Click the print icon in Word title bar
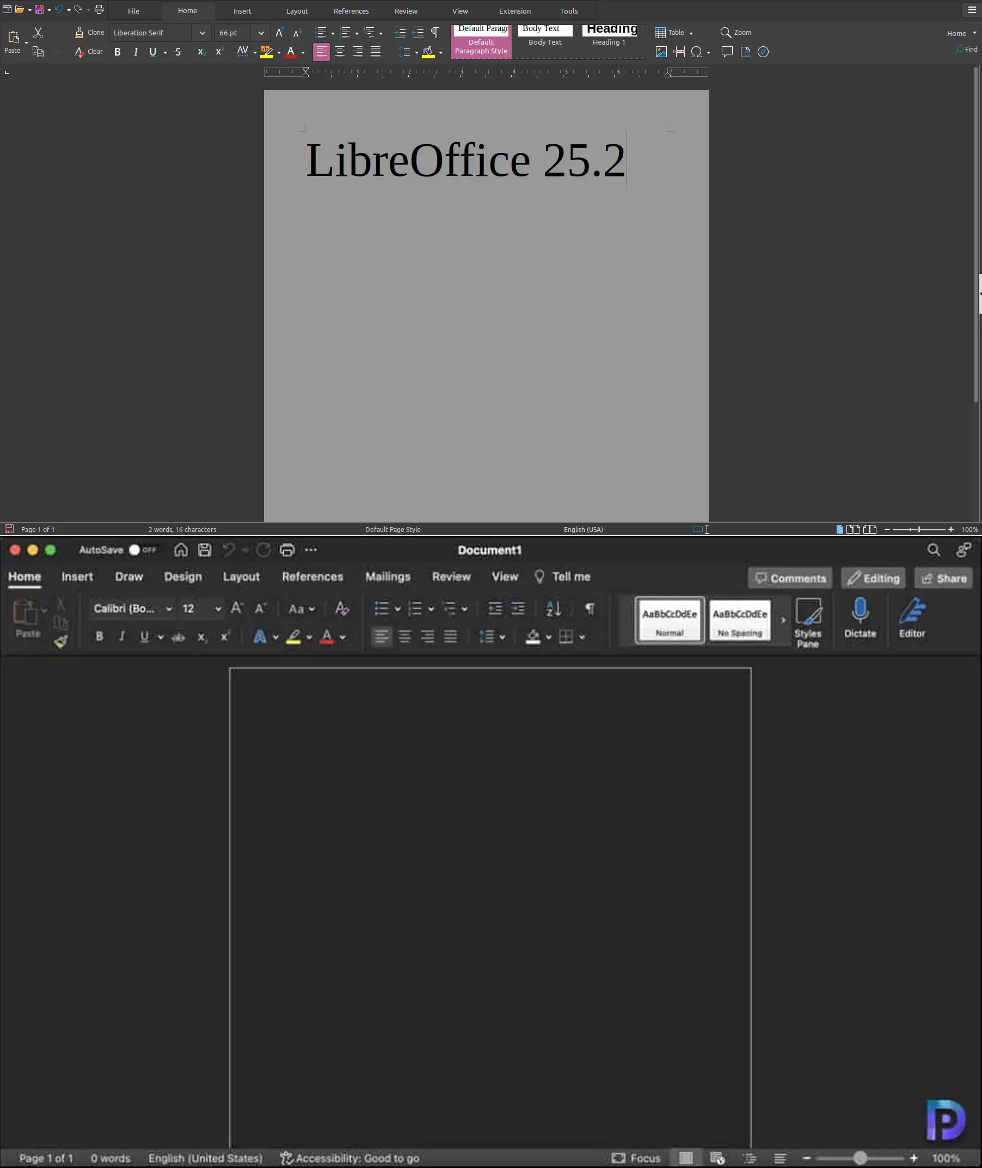The width and height of the screenshot is (982, 1168). pyautogui.click(x=287, y=550)
